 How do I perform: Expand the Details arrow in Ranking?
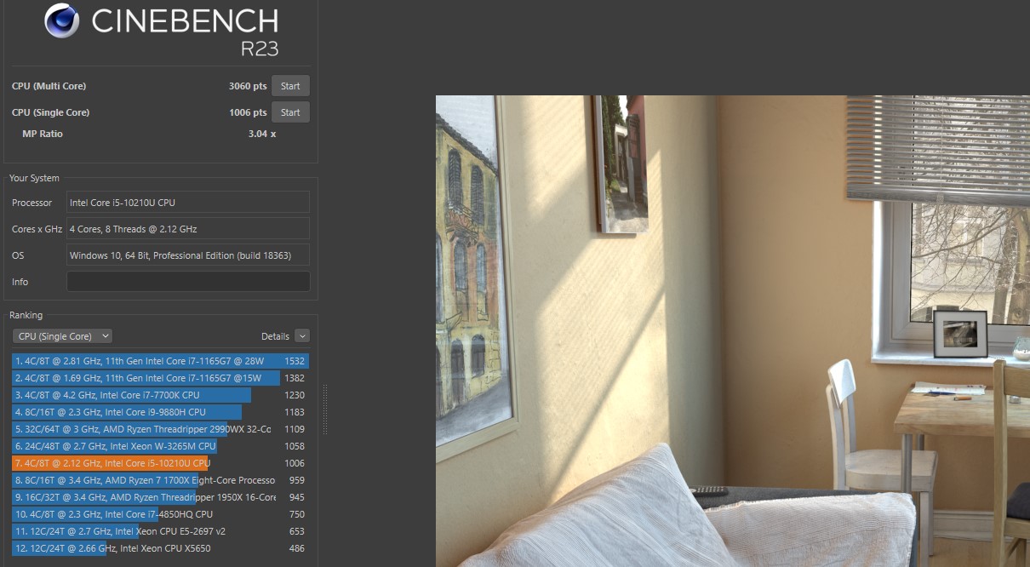click(302, 336)
